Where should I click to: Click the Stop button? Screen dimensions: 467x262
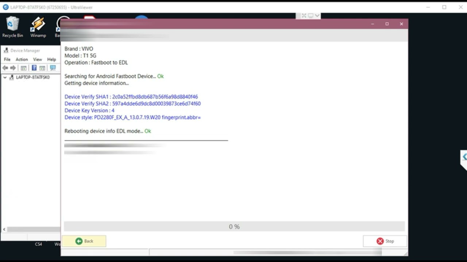click(385, 241)
